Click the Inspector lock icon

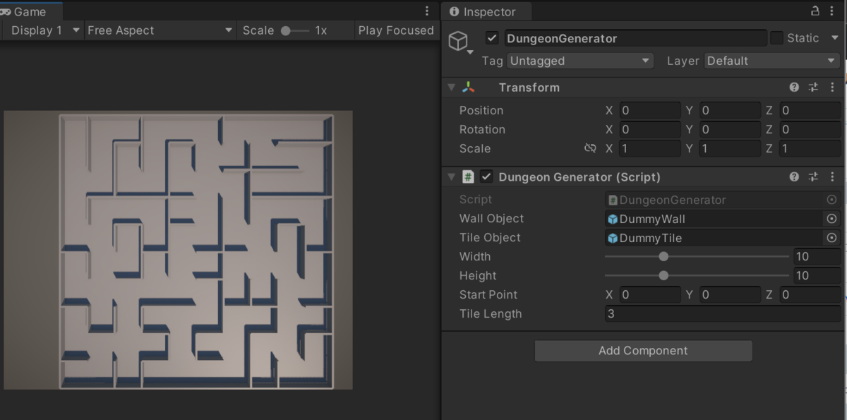[815, 11]
